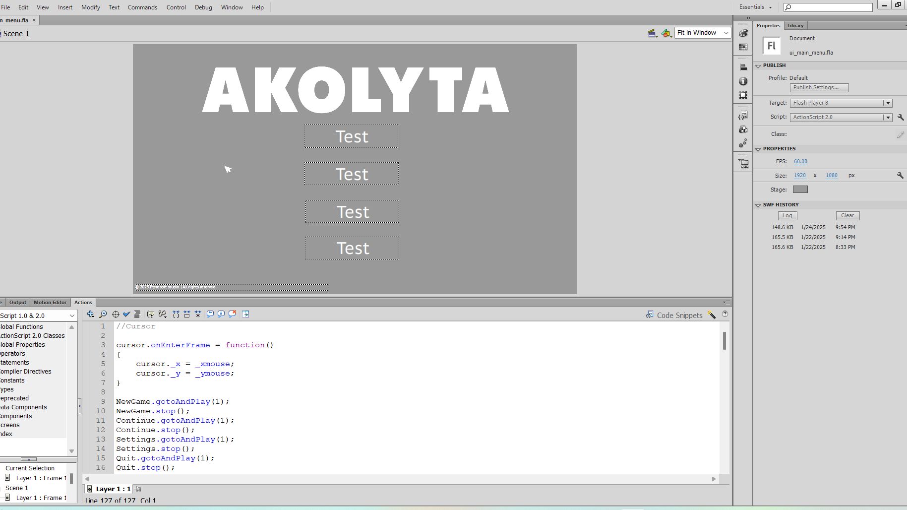This screenshot has width=907, height=510.
Task: Open the Swatches panel grid icon
Action: tap(743, 47)
